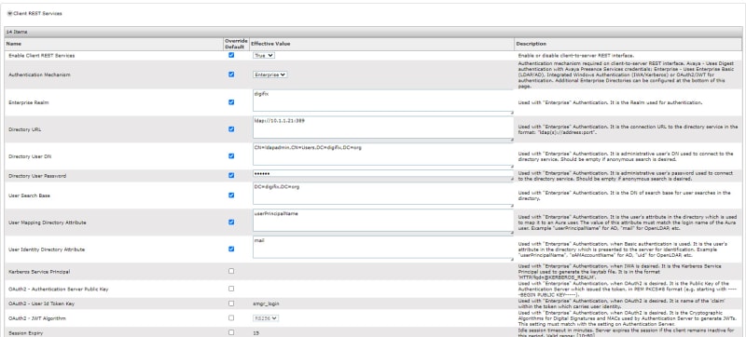Enable override for Session Expiry

coord(231,332)
